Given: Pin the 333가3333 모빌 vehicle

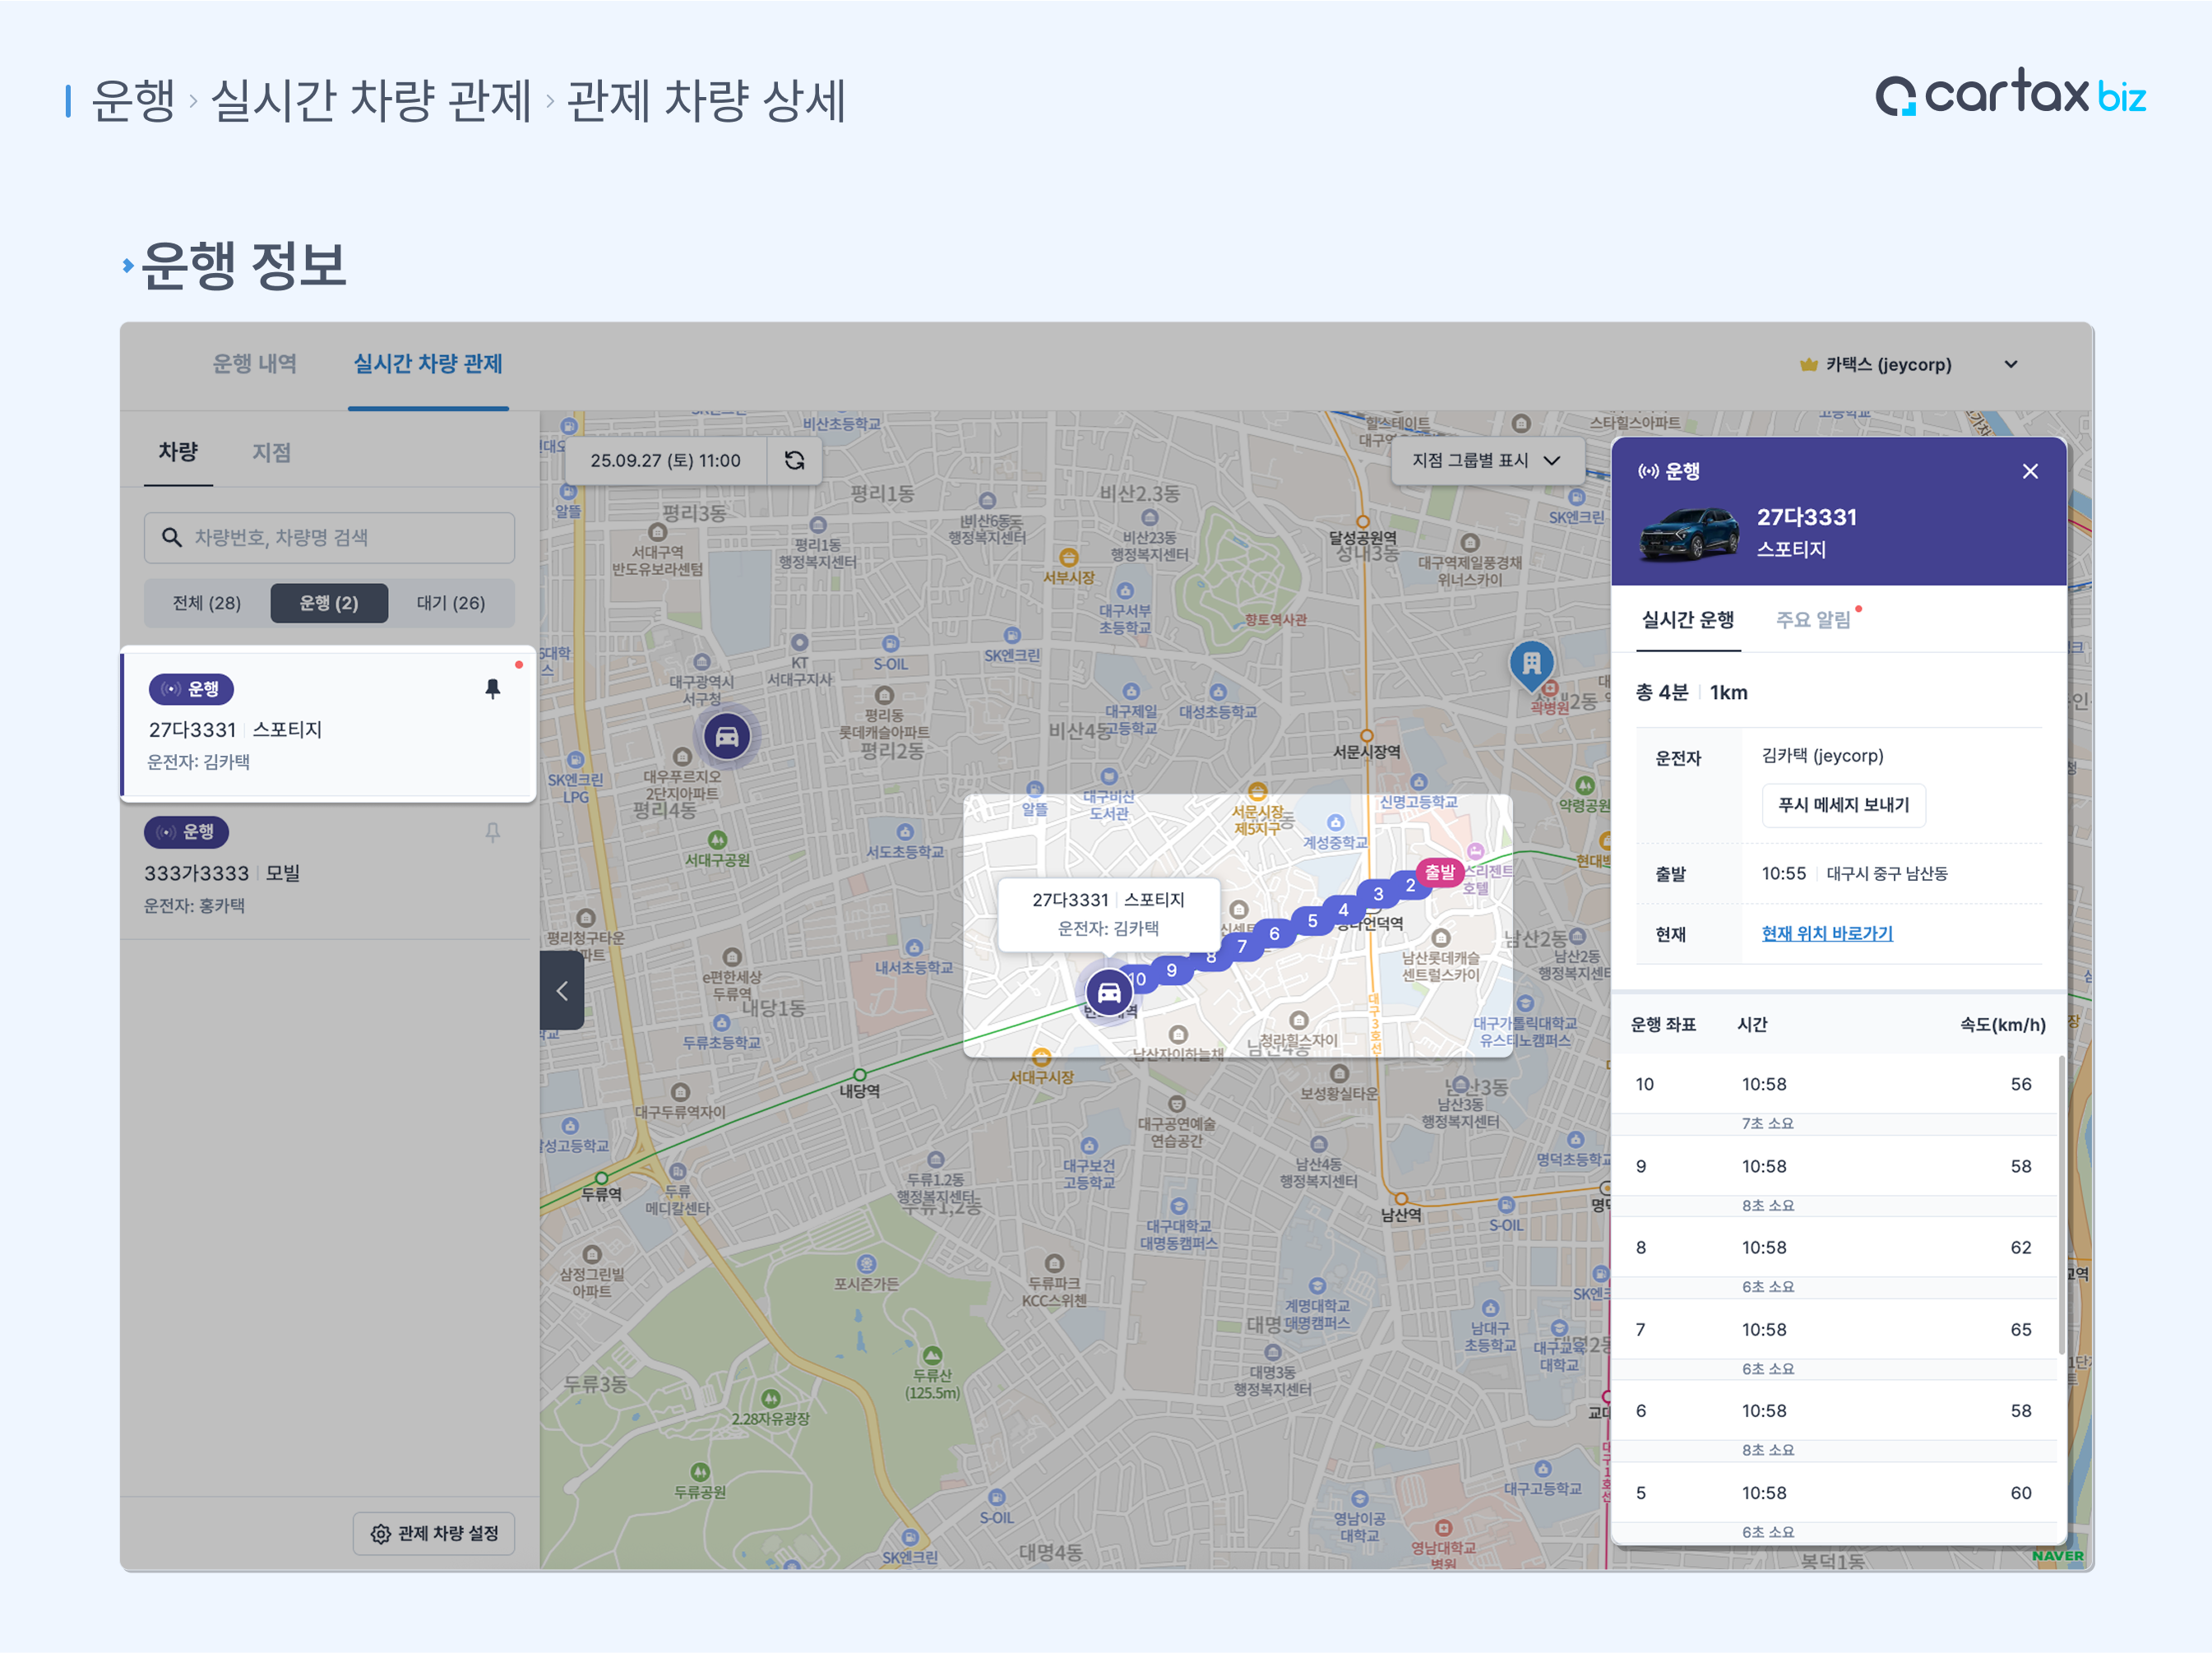Looking at the screenshot, I should coord(492,832).
